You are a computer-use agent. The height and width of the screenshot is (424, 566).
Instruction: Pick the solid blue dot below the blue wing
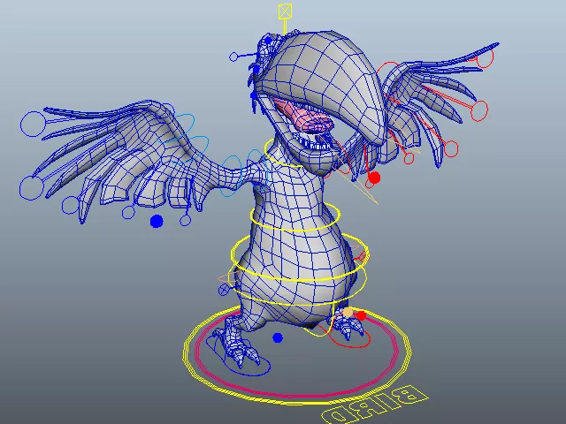click(x=157, y=221)
